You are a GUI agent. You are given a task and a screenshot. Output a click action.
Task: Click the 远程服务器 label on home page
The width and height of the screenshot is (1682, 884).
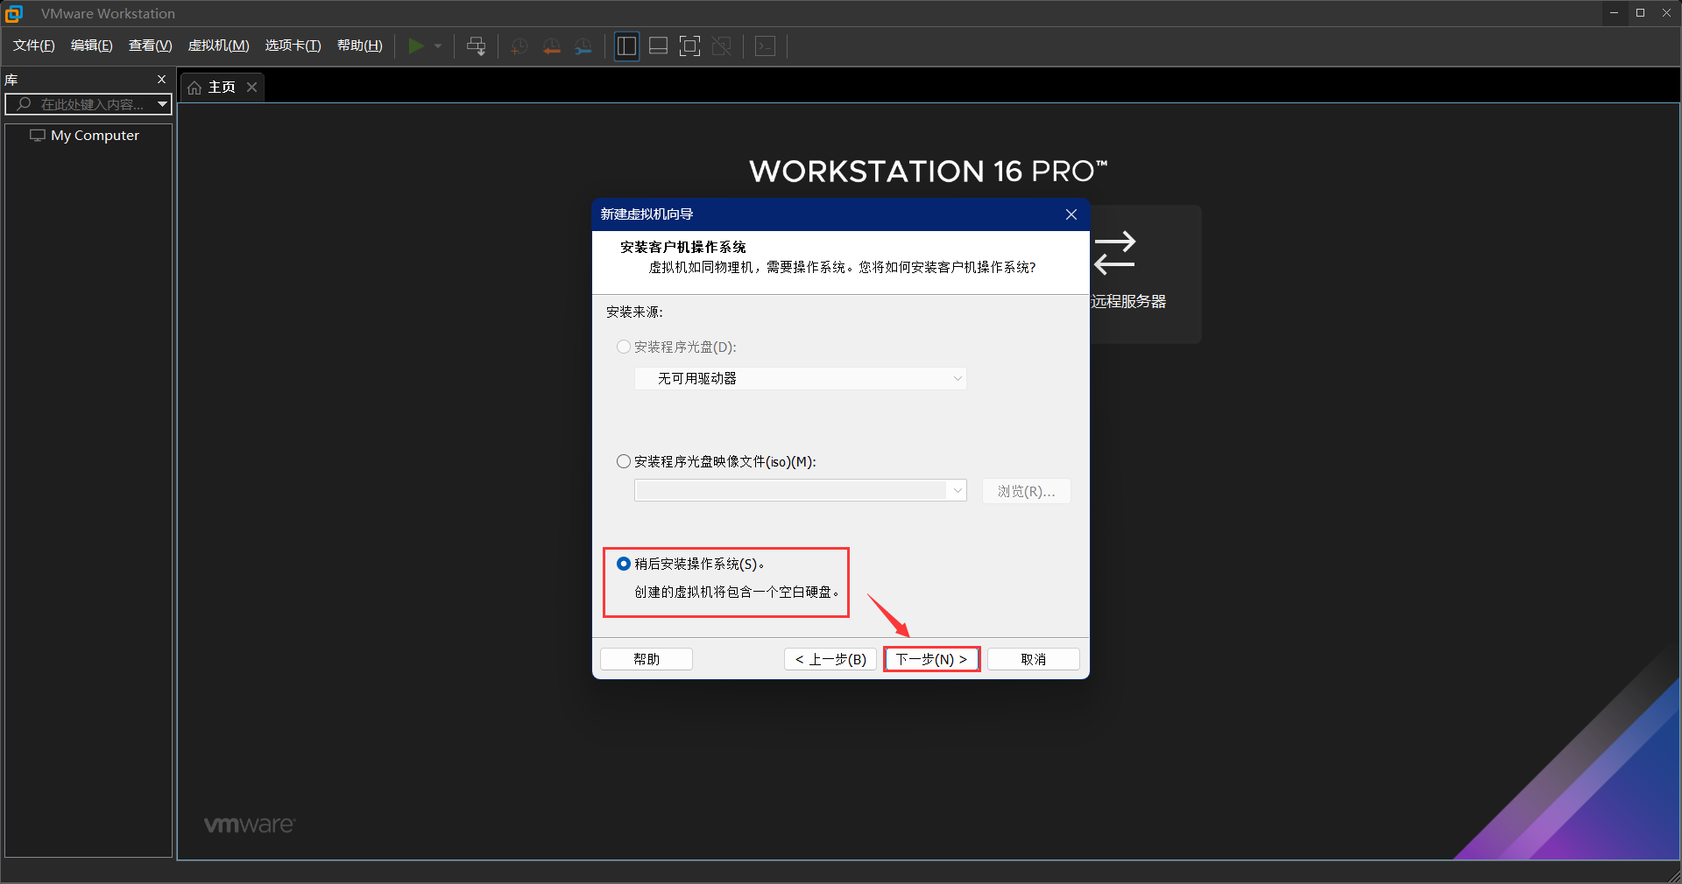pos(1128,301)
